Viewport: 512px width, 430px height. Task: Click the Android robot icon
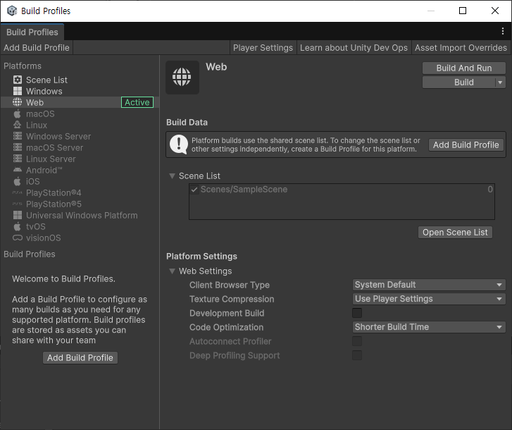point(18,170)
